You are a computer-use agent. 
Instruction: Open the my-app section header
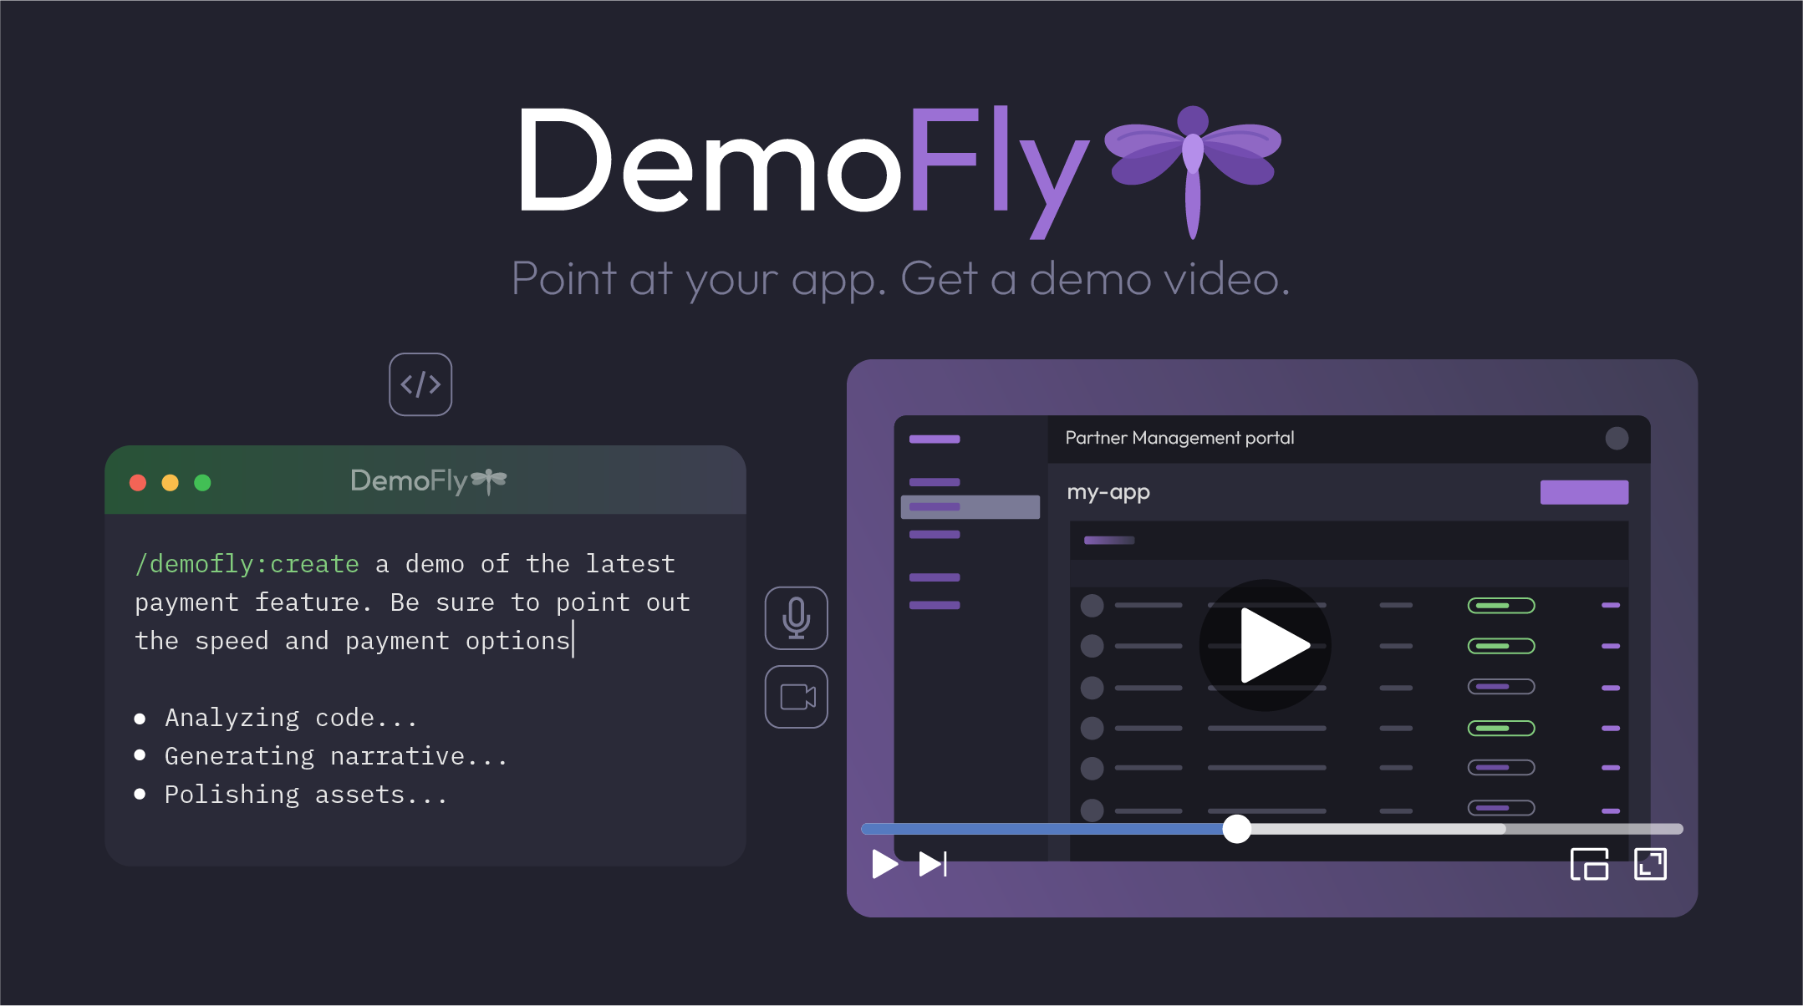pyautogui.click(x=1108, y=492)
